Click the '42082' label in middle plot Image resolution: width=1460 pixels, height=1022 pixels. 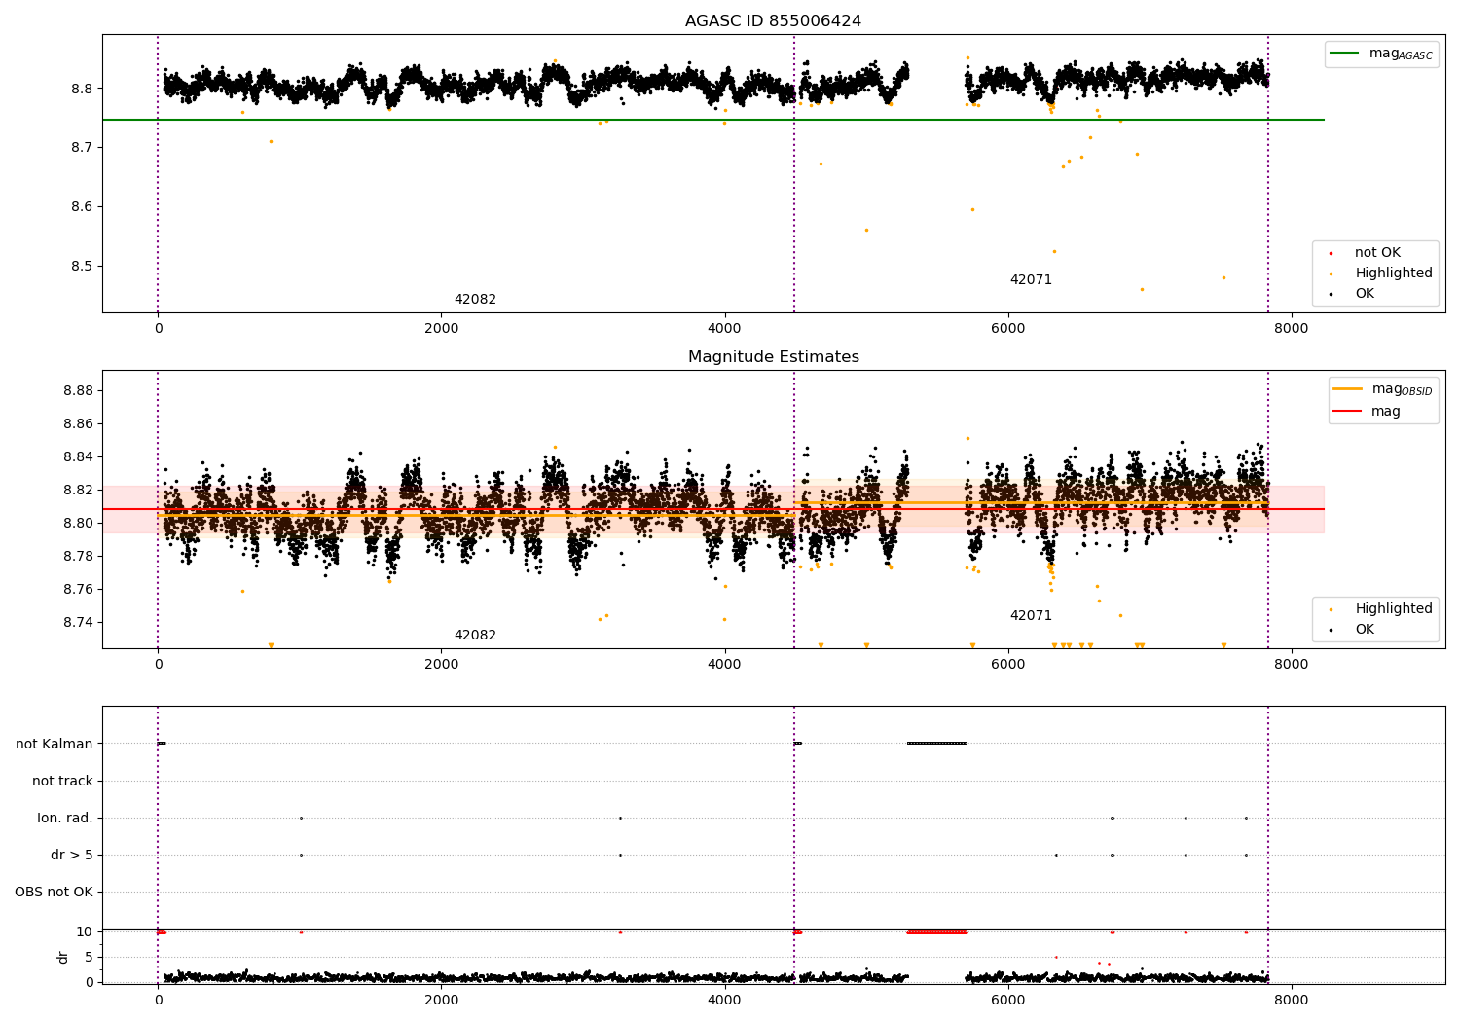pos(475,636)
